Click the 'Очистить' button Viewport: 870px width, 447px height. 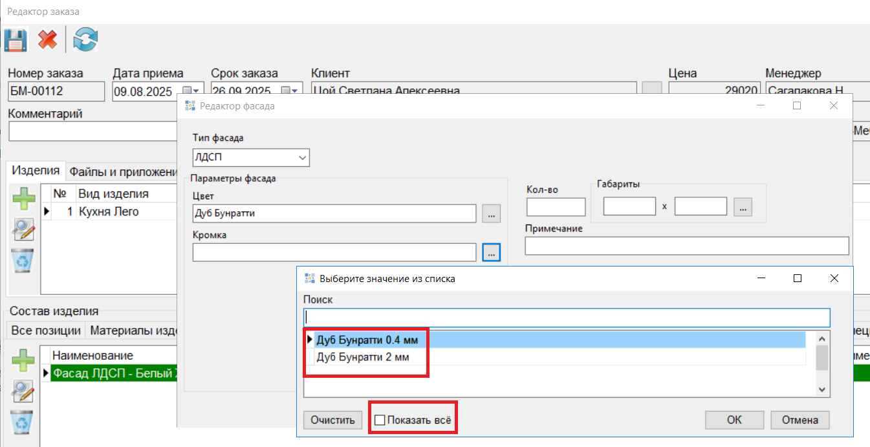[332, 420]
